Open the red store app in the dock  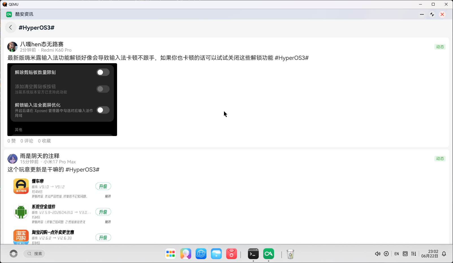click(232, 254)
